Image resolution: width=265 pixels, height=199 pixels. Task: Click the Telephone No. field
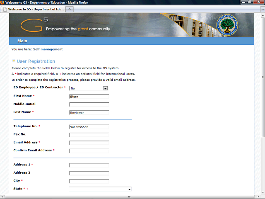pyautogui.click(x=89, y=127)
